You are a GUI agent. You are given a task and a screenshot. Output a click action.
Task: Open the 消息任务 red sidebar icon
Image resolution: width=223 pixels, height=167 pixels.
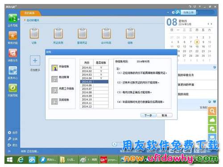(12, 53)
